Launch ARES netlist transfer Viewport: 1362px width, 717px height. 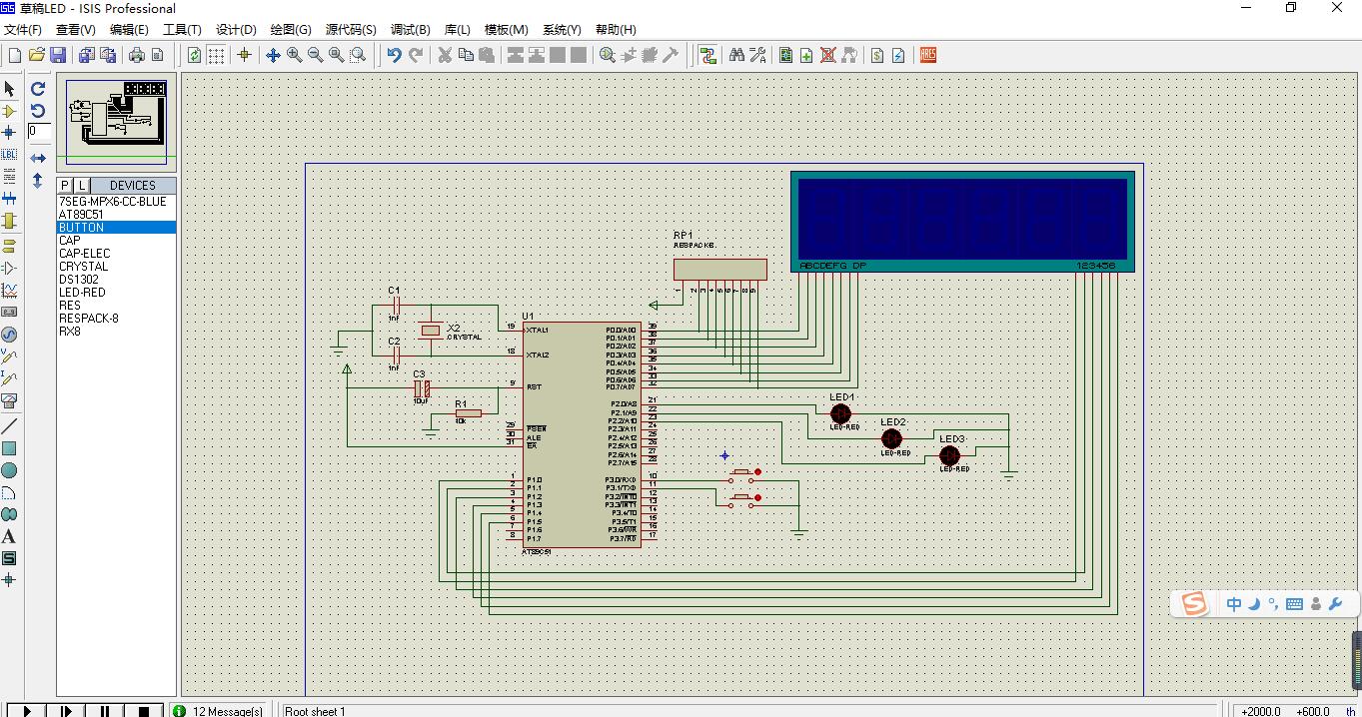point(928,55)
